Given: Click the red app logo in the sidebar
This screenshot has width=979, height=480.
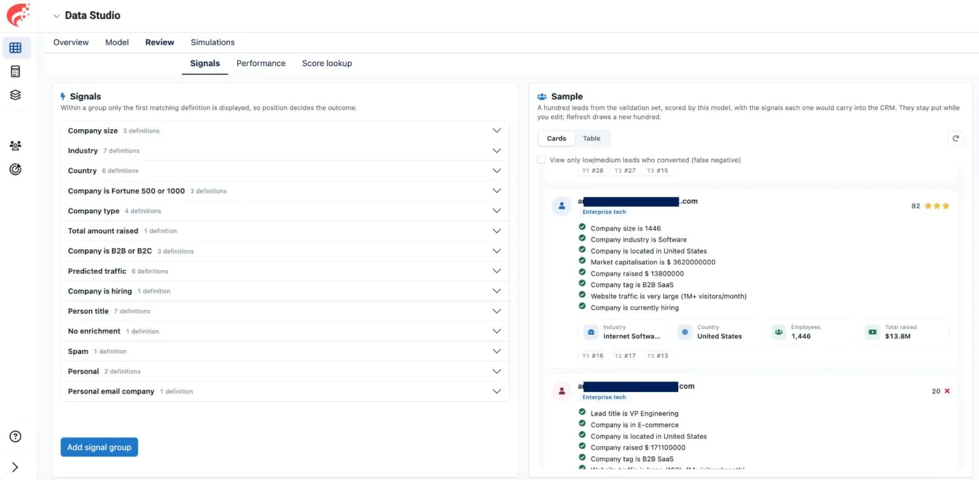Looking at the screenshot, I should [x=17, y=15].
